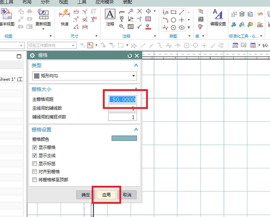Screen dimensions: 270x217
Task: Select the hatch pattern icon in 注释 group
Action: pos(148,19)
